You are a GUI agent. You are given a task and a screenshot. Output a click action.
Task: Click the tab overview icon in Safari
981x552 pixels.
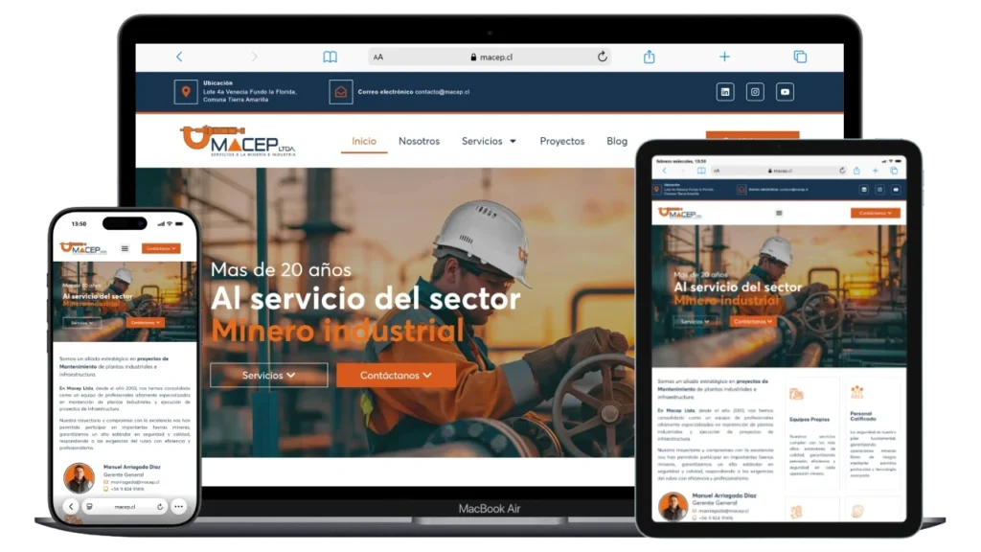pyautogui.click(x=801, y=57)
